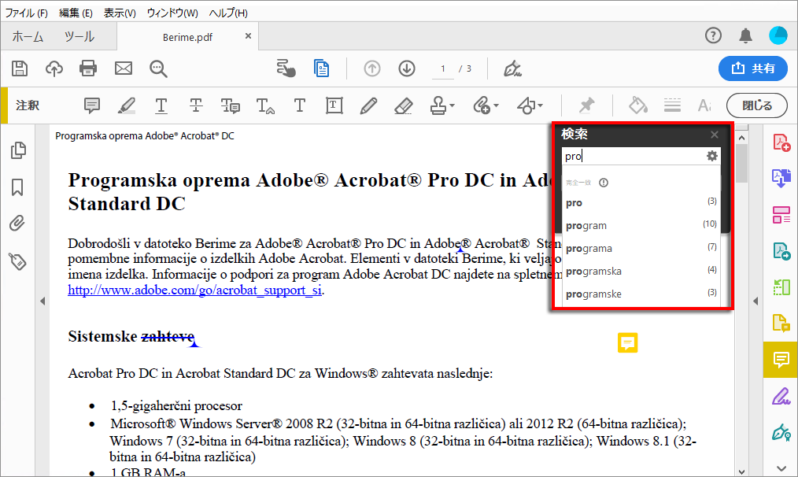Select the insert text at cursor tool
The width and height of the screenshot is (798, 477).
pyautogui.click(x=265, y=105)
